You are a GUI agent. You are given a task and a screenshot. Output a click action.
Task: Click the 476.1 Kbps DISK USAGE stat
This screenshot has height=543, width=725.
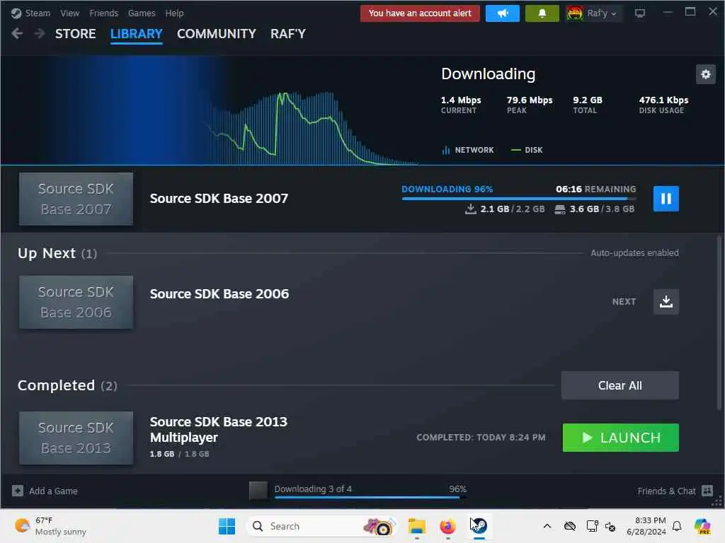(x=663, y=105)
